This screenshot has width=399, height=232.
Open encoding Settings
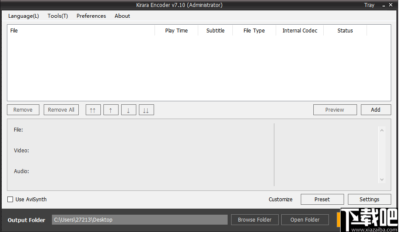[x=369, y=200]
